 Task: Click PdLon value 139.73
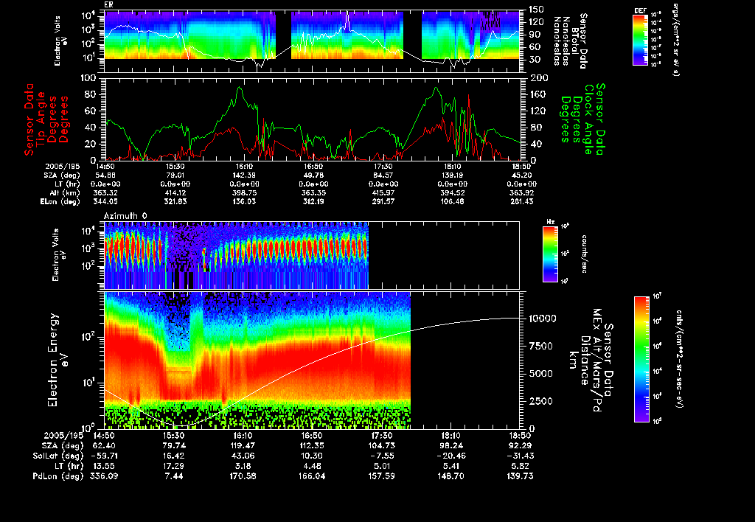[520, 476]
